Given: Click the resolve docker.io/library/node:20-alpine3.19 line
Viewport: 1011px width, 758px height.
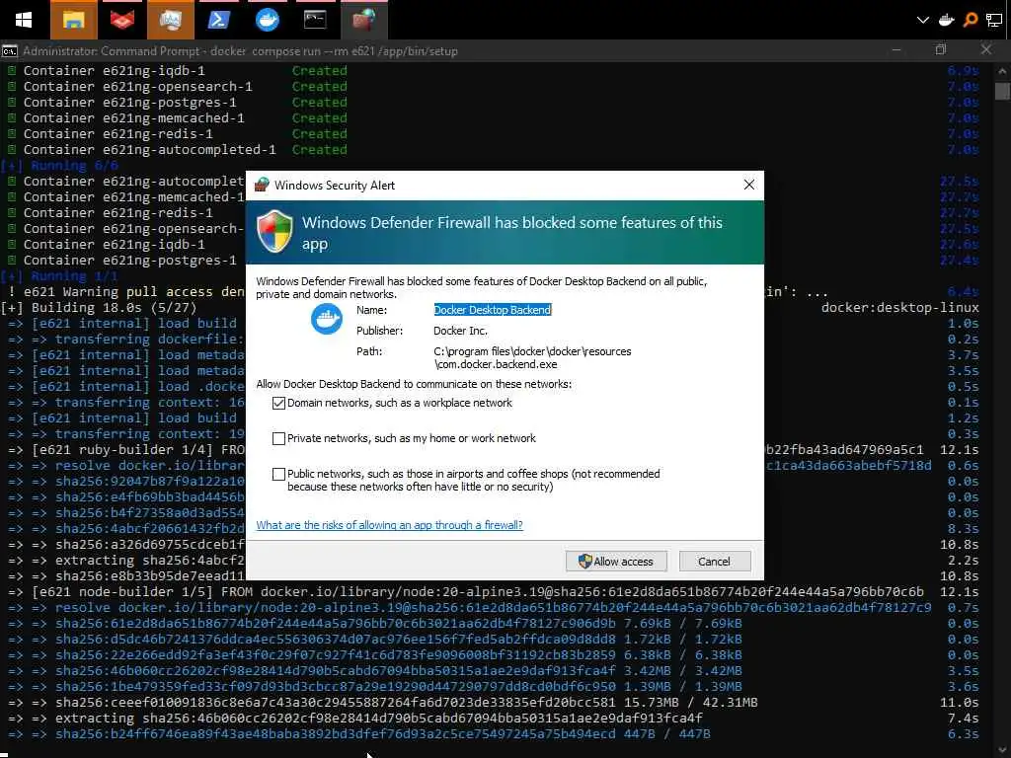Looking at the screenshot, I should pyautogui.click(x=494, y=608).
